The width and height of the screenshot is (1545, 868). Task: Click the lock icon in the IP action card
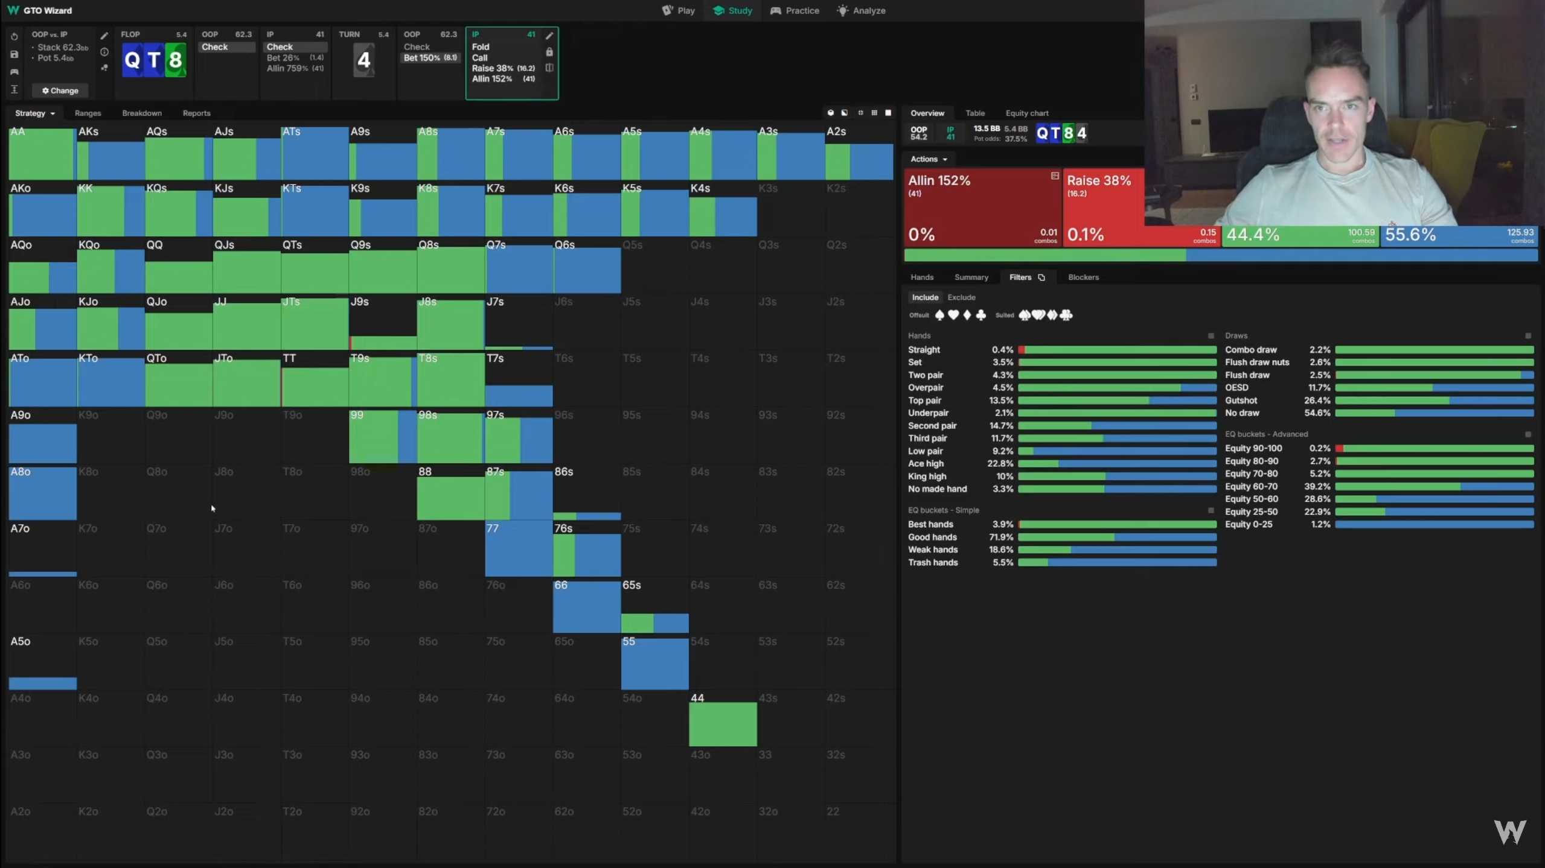tap(549, 52)
